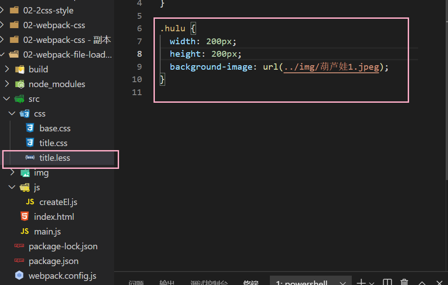
Task: Open the new terminal options arrow
Action: click(x=371, y=283)
